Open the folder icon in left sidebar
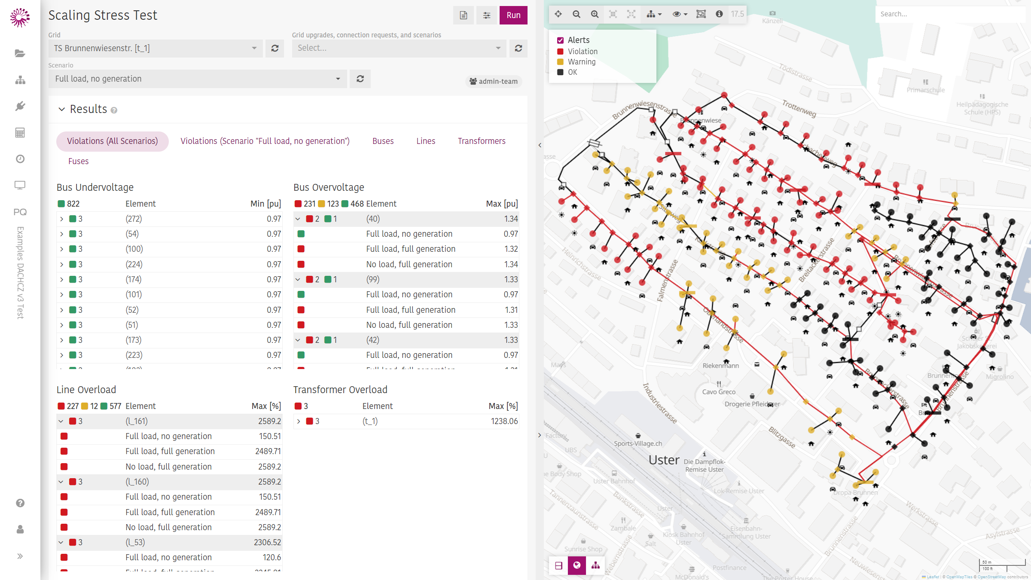This screenshot has width=1031, height=580. point(20,53)
